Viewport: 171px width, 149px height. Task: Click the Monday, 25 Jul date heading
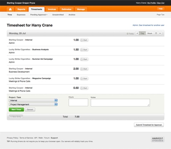(17, 33)
